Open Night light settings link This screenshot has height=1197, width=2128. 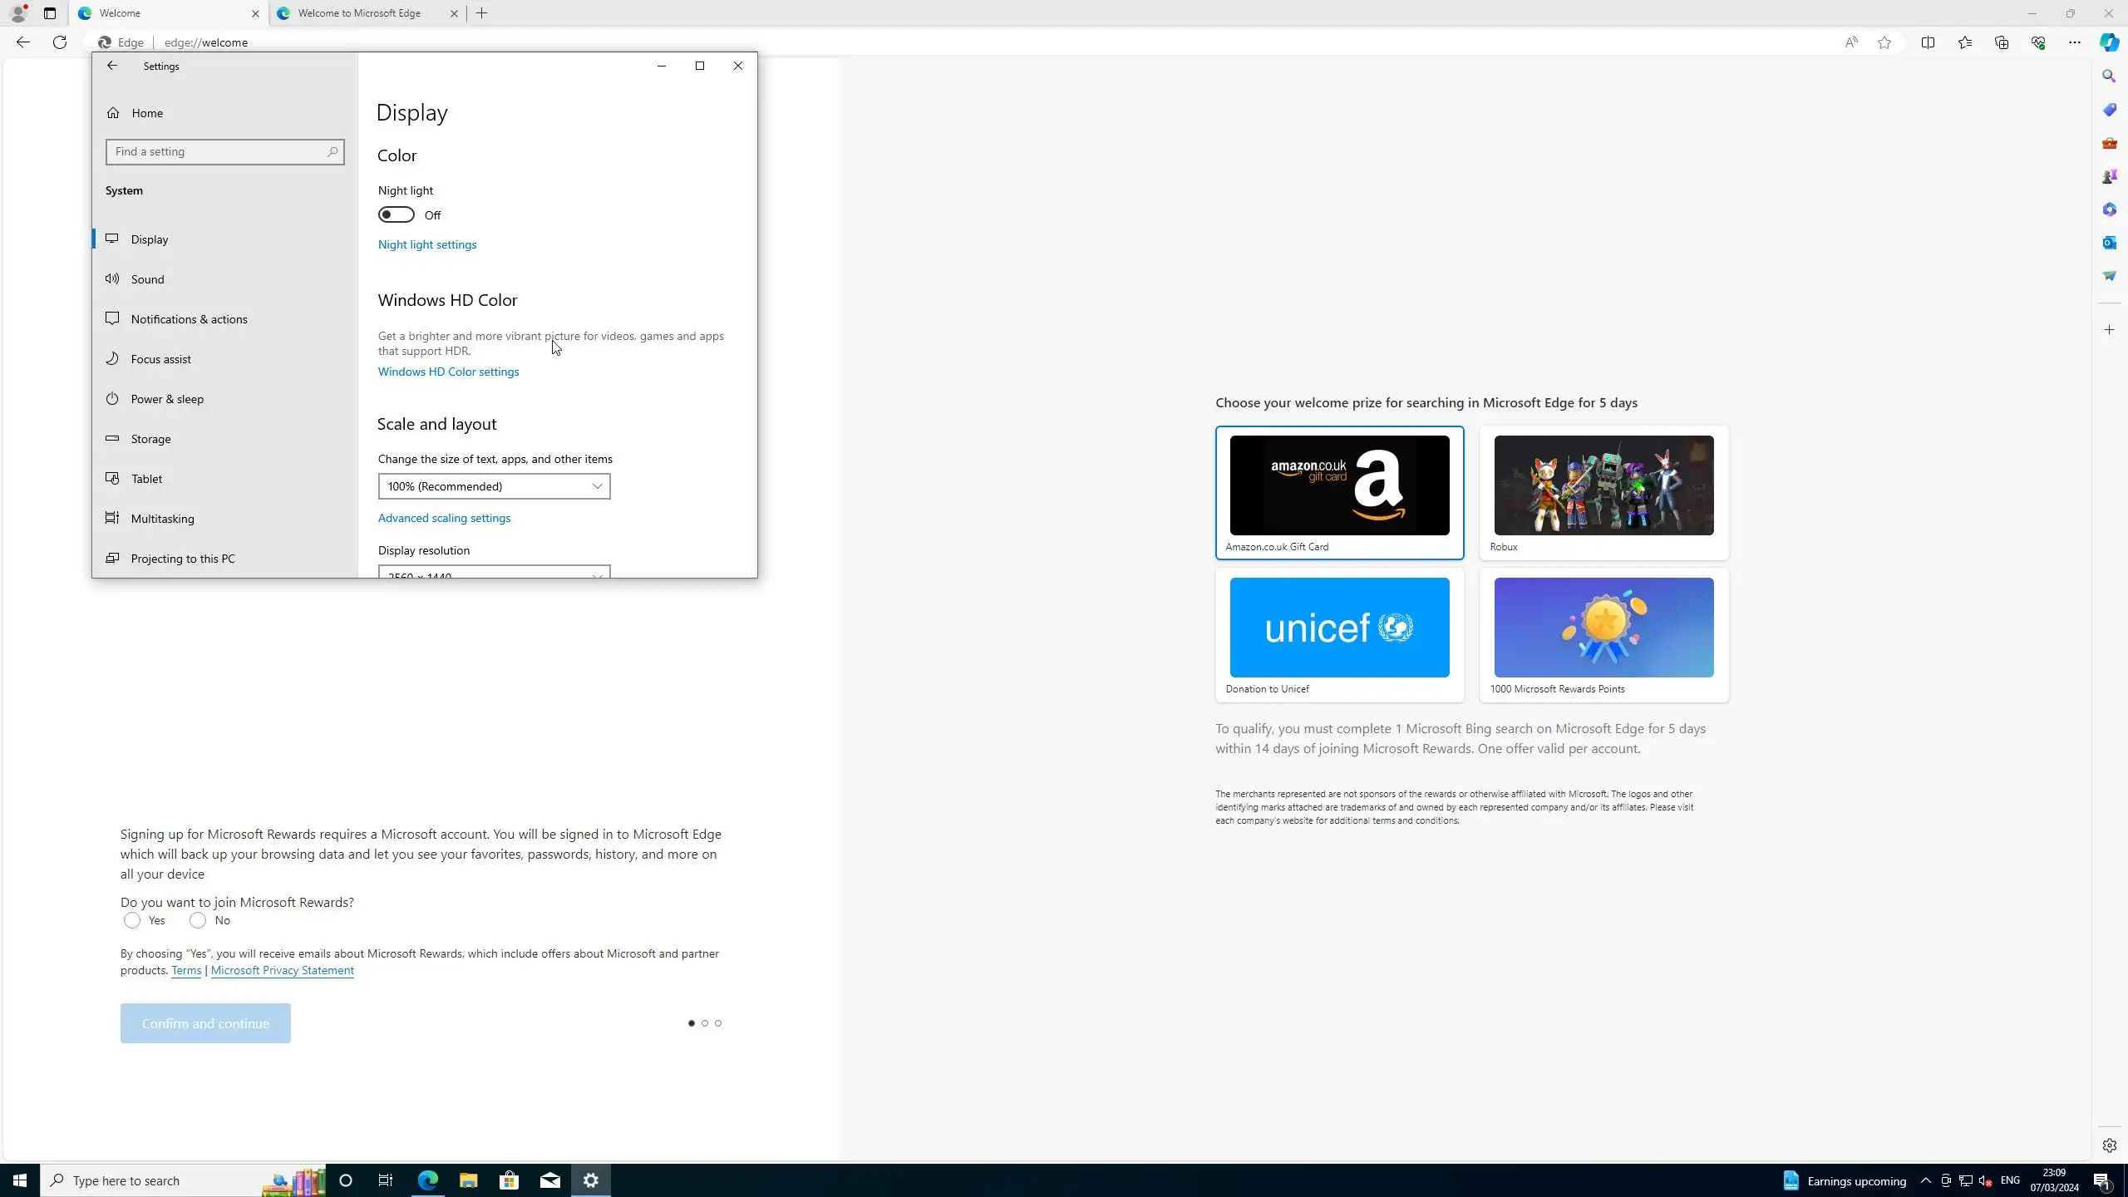(426, 244)
